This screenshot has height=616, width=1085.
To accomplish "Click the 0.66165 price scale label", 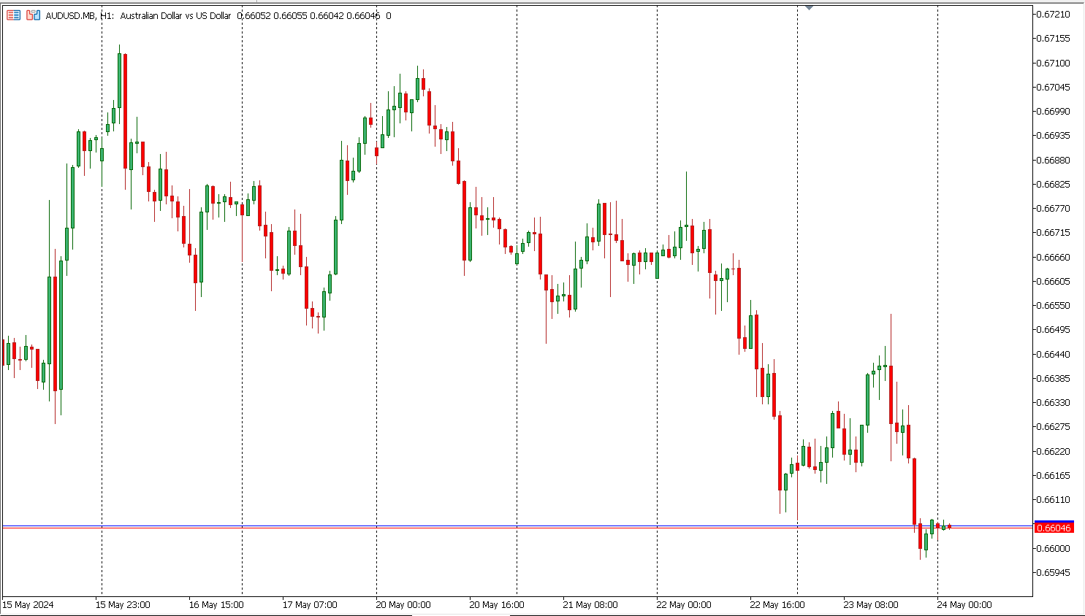I will 1054,476.
